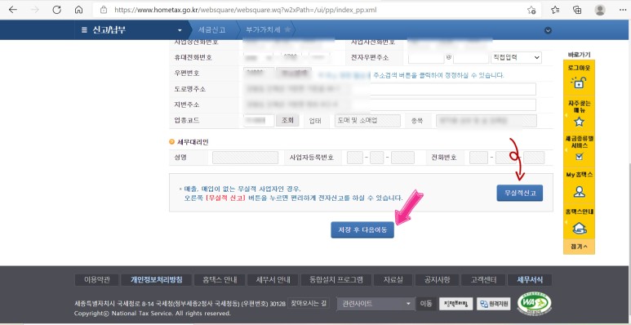Click the 바로가기 label above quick menu

pyautogui.click(x=579, y=56)
